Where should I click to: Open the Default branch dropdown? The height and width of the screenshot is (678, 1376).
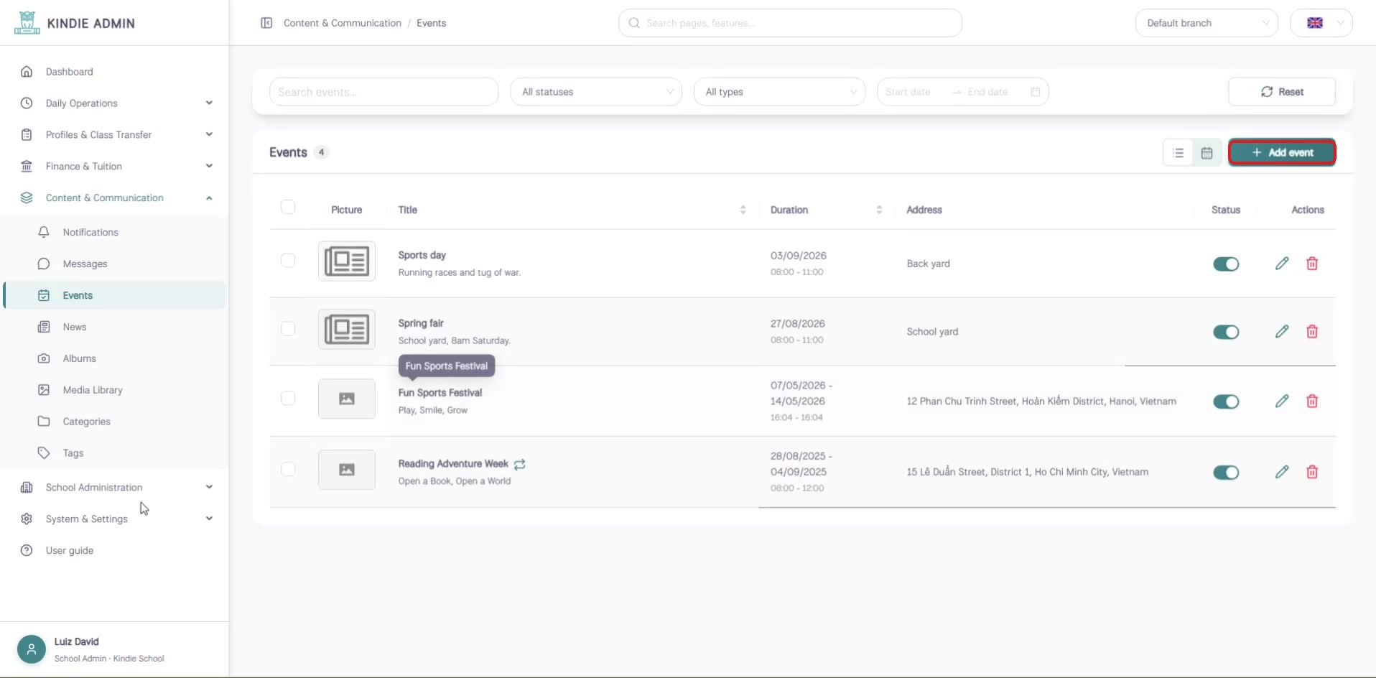(x=1207, y=23)
